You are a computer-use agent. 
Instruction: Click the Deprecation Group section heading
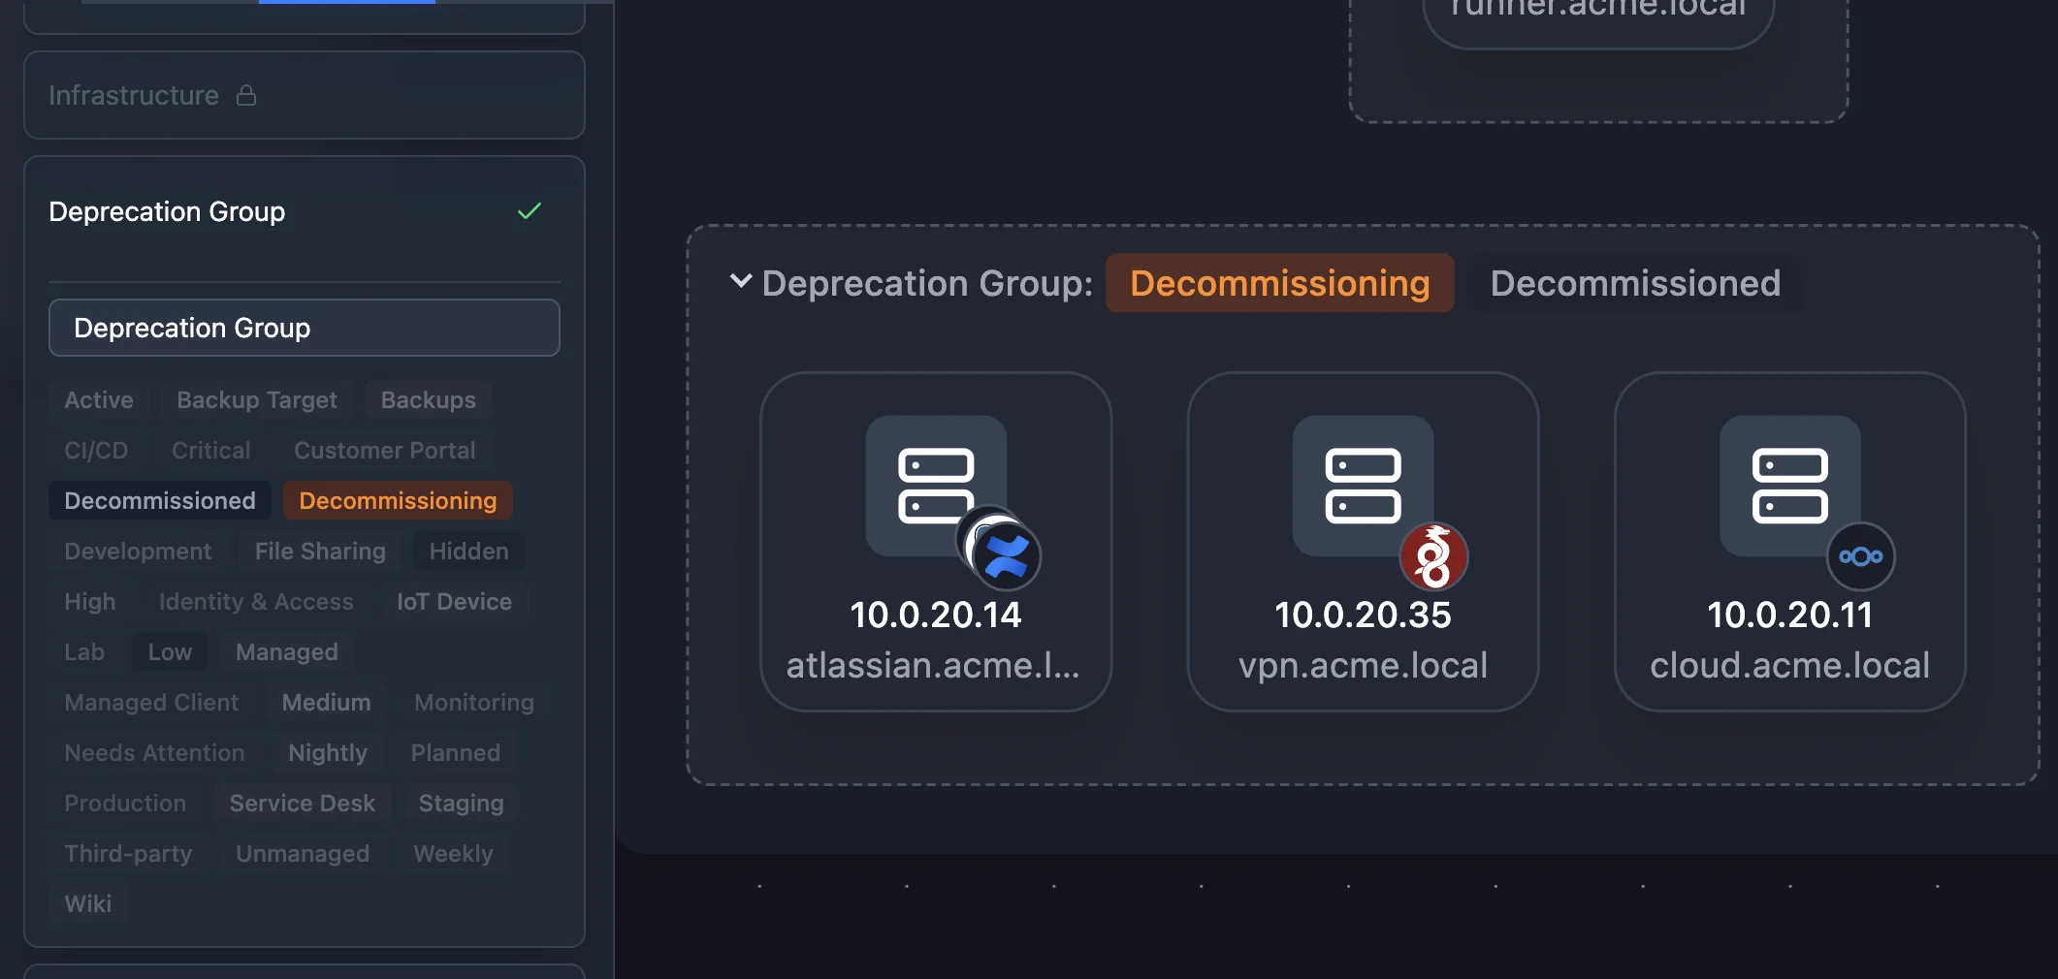pos(167,211)
